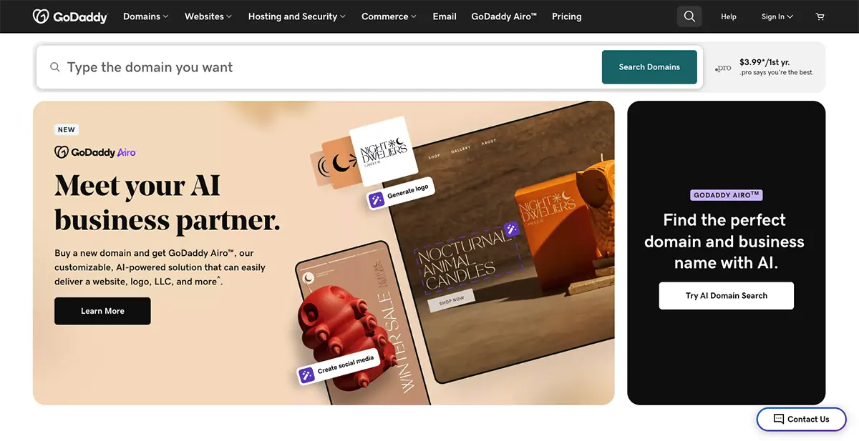Expand the Websites dropdown menu
Image resolution: width=859 pixels, height=441 pixels.
[x=208, y=16]
